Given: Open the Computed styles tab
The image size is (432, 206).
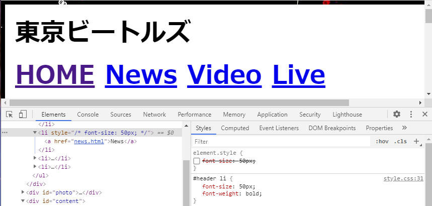Looking at the screenshot, I should click(x=234, y=128).
